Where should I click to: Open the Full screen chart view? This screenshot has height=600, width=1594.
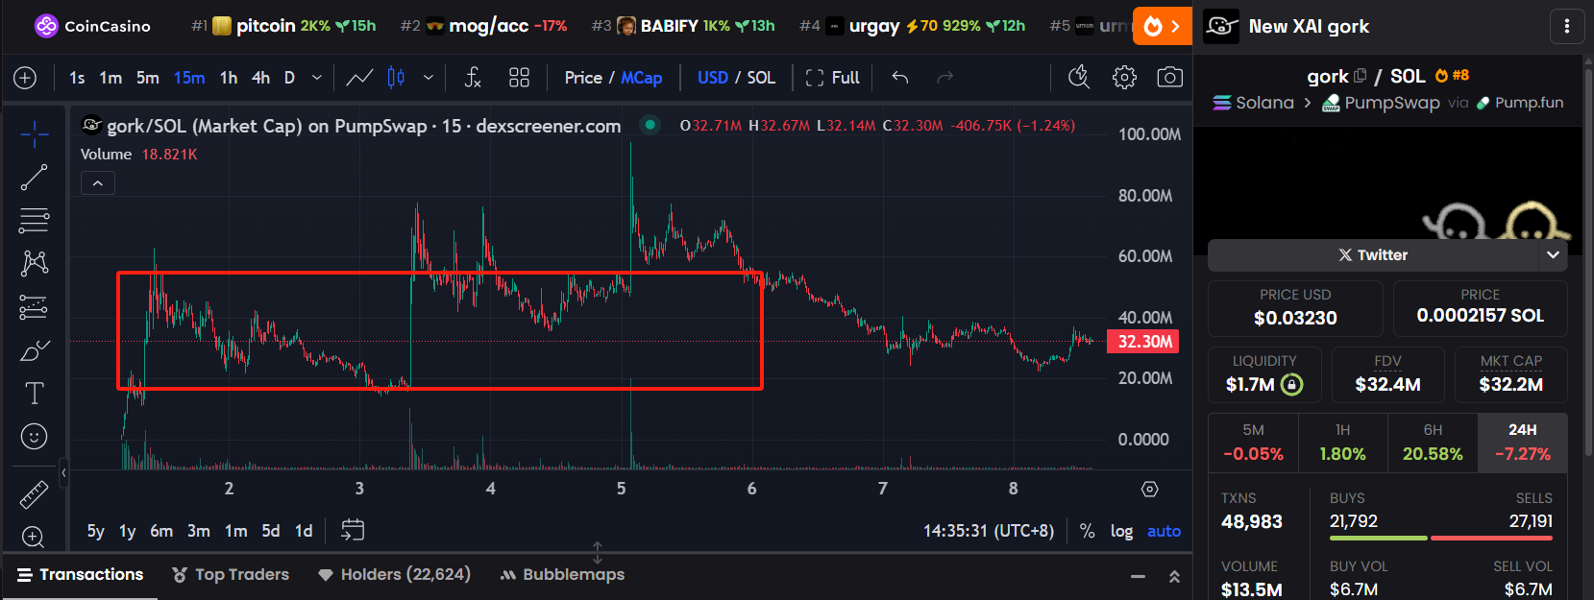click(x=832, y=78)
